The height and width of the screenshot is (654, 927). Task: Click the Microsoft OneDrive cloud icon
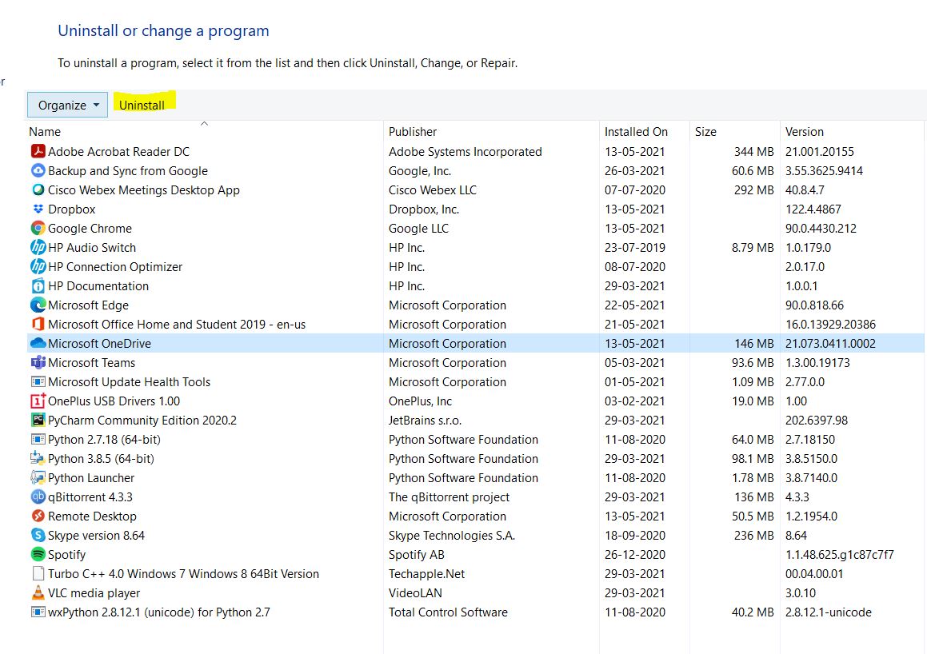coord(38,343)
